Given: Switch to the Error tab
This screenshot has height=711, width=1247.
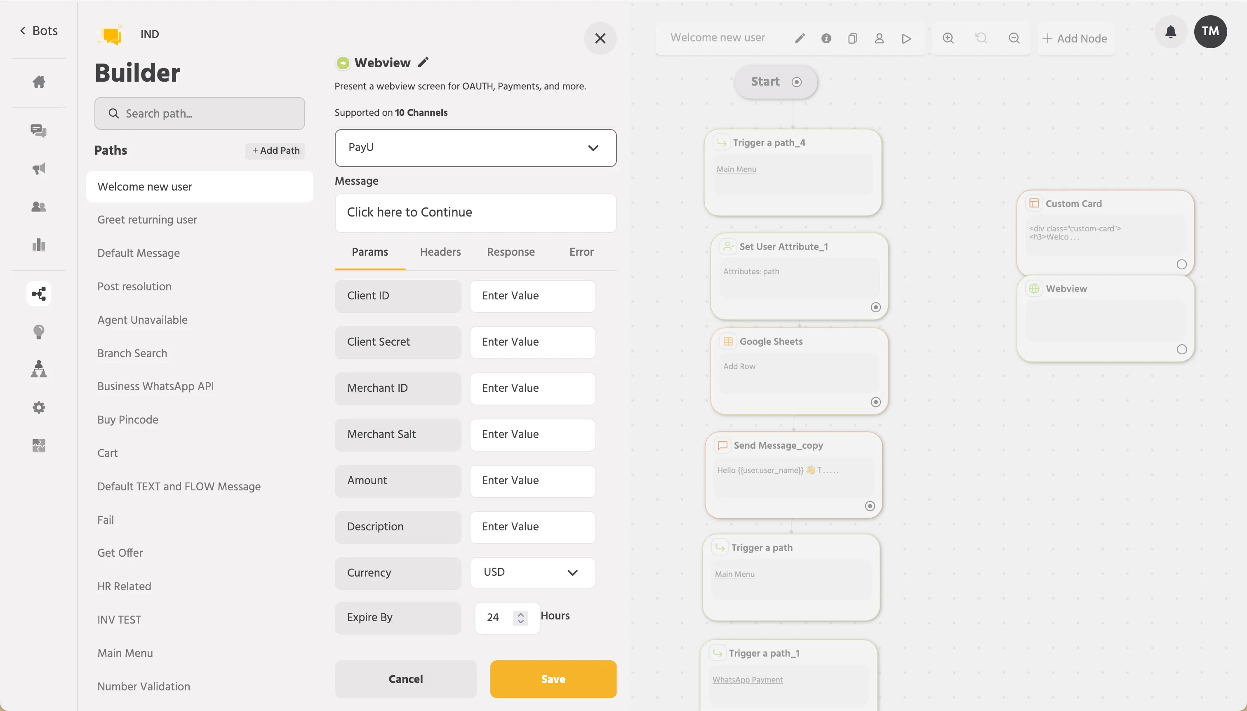Looking at the screenshot, I should tap(581, 252).
